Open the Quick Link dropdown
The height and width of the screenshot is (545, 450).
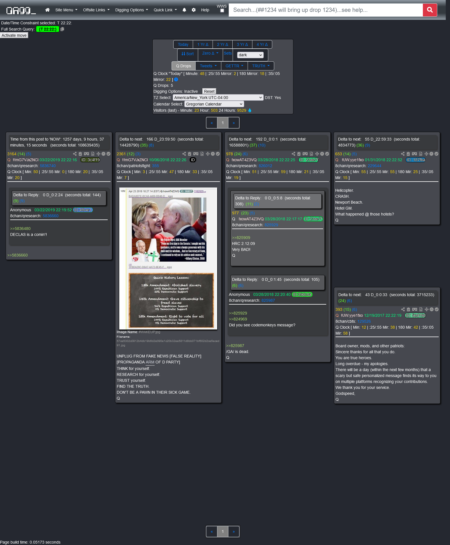tap(165, 10)
